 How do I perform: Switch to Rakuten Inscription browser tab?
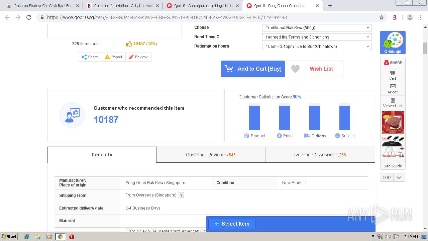(x=122, y=6)
